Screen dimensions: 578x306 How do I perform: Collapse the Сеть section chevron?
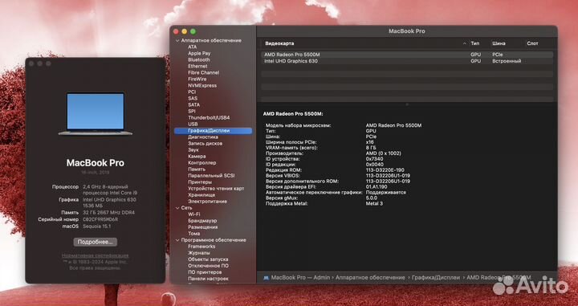[177, 208]
